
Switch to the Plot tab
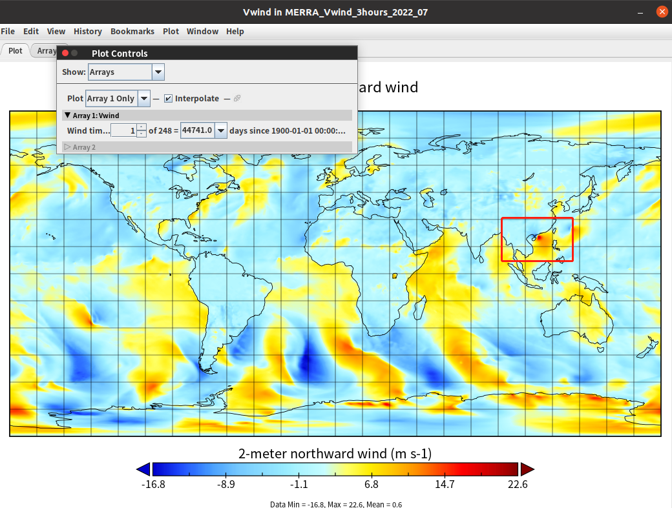tap(15, 50)
